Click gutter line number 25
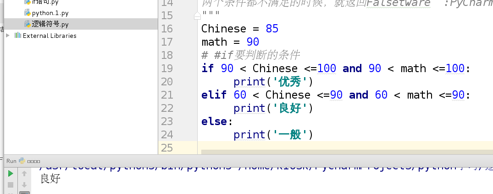Viewport: 493px width, 194px height. click(167, 148)
